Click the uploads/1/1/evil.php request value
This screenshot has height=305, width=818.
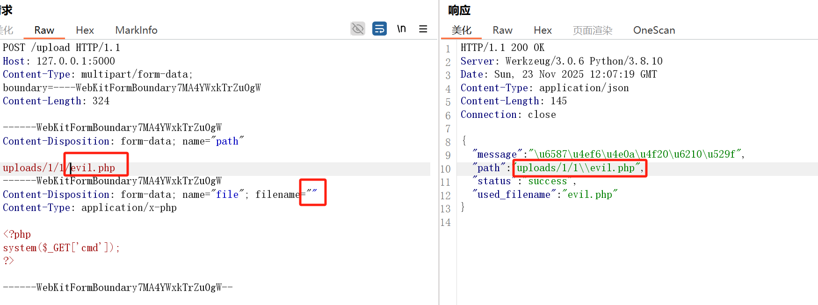tap(59, 168)
